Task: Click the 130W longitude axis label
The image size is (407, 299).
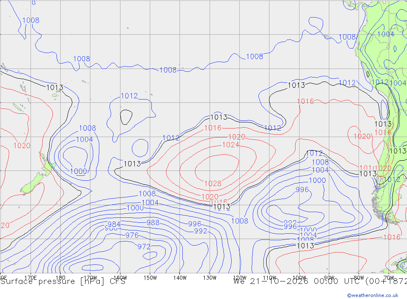Action: tap(210, 278)
